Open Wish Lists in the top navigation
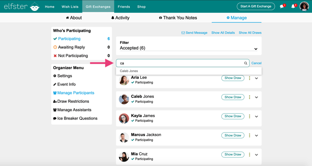312x166 pixels. [70, 6]
